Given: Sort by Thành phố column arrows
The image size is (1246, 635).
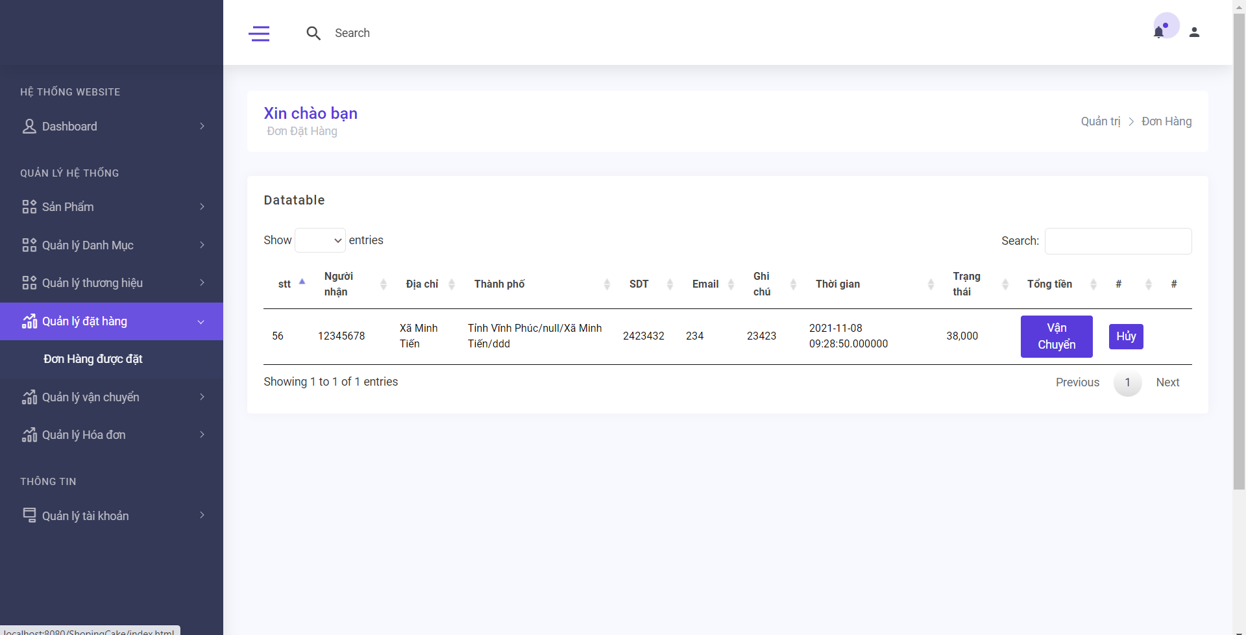Looking at the screenshot, I should tap(607, 284).
